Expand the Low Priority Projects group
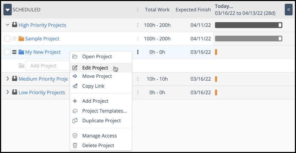Image resolution: width=296 pixels, height=153 pixels. (x=8, y=92)
